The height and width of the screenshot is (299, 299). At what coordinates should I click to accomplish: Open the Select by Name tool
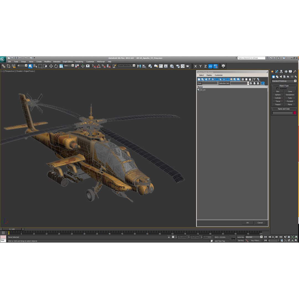(35, 66)
